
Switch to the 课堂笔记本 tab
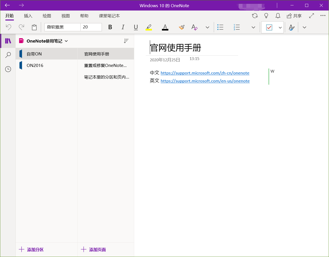pos(110,16)
